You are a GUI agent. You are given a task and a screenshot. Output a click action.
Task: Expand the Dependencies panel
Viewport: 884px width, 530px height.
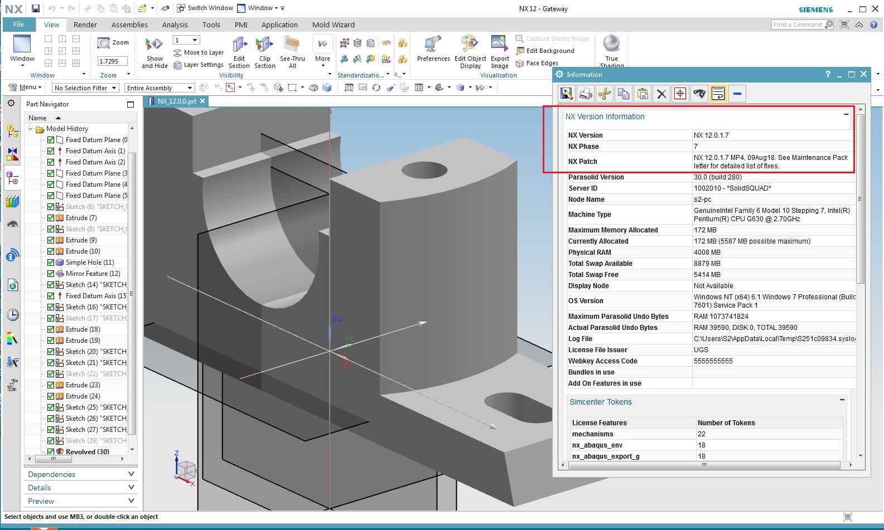[81, 474]
